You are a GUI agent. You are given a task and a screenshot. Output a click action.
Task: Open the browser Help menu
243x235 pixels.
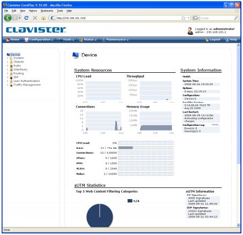click(x=69, y=11)
